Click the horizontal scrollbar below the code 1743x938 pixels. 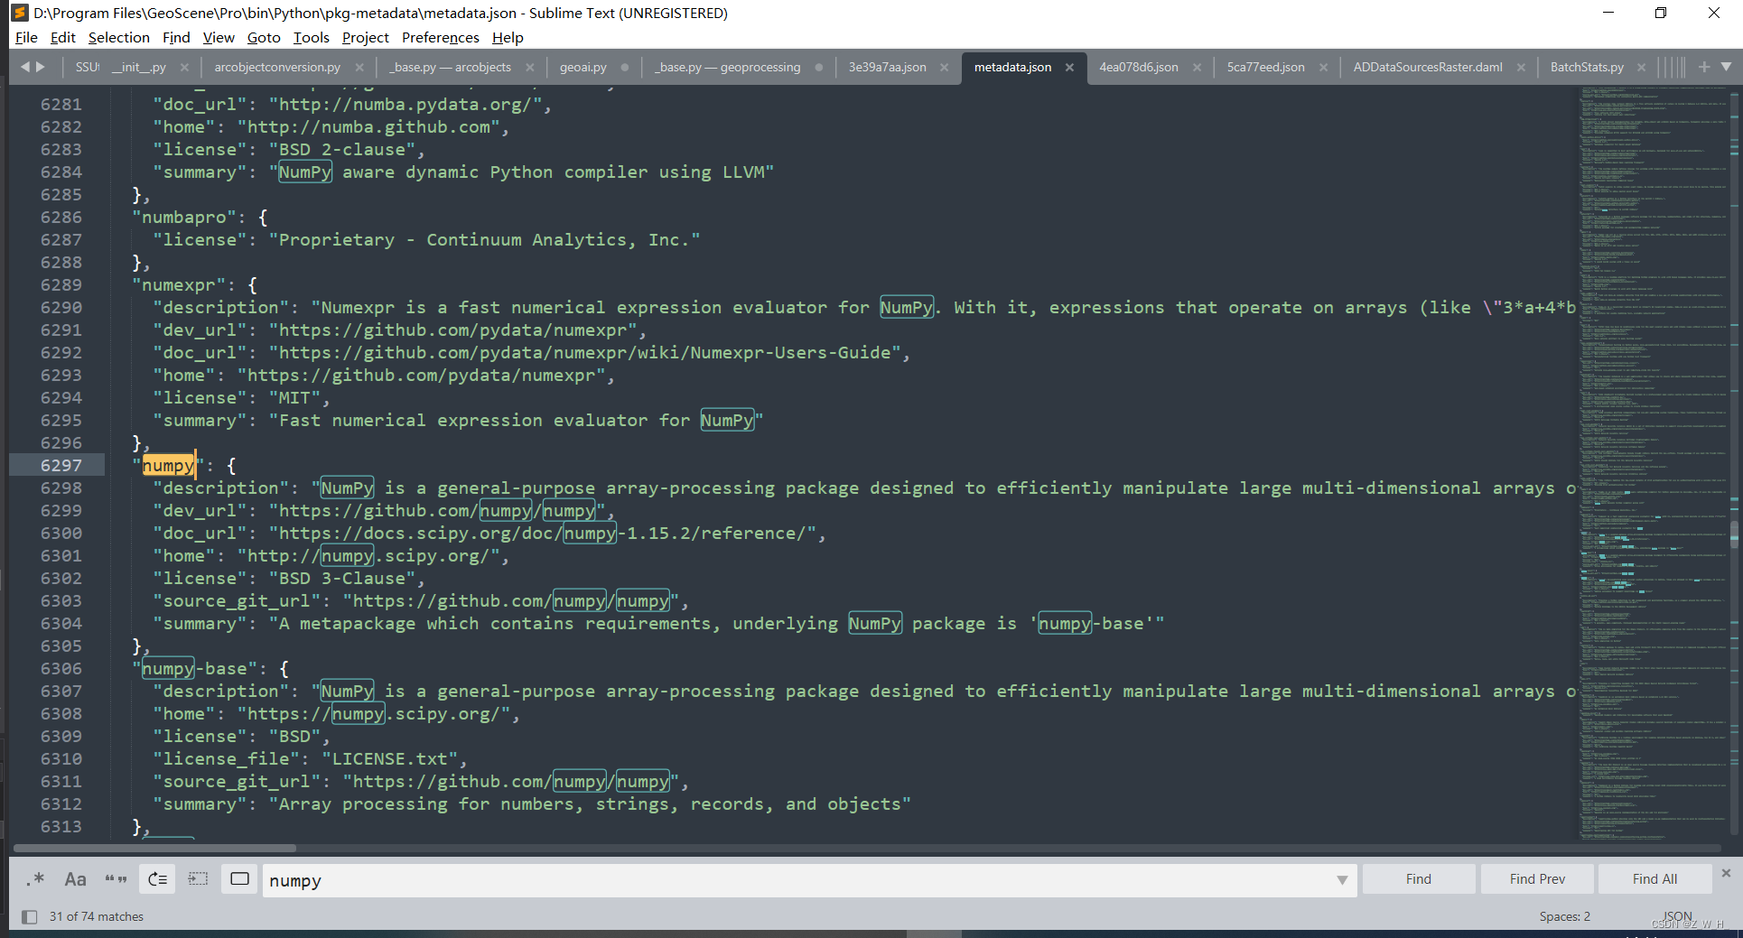[x=154, y=848]
